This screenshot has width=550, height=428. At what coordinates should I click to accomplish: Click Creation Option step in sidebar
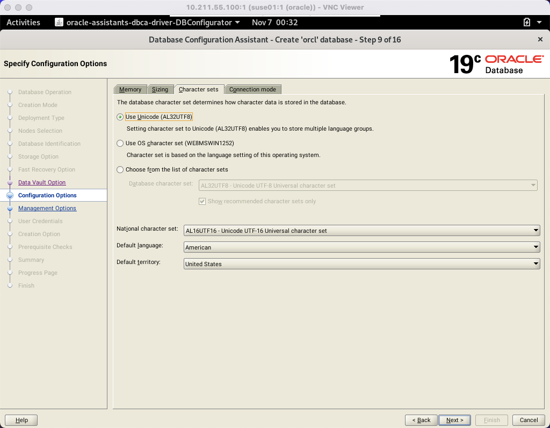pyautogui.click(x=39, y=234)
